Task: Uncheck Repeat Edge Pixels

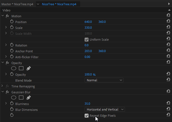Action: pyautogui.click(x=87, y=116)
